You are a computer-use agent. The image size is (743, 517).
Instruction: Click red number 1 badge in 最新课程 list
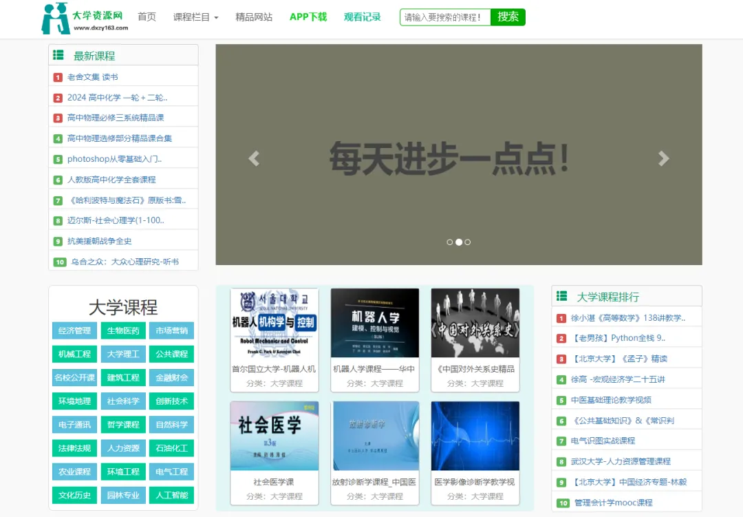point(57,77)
